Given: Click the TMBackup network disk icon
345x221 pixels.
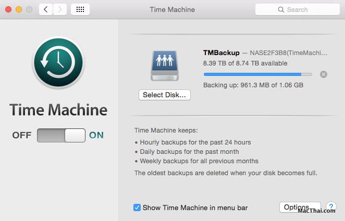Looking at the screenshot, I should coord(165,66).
